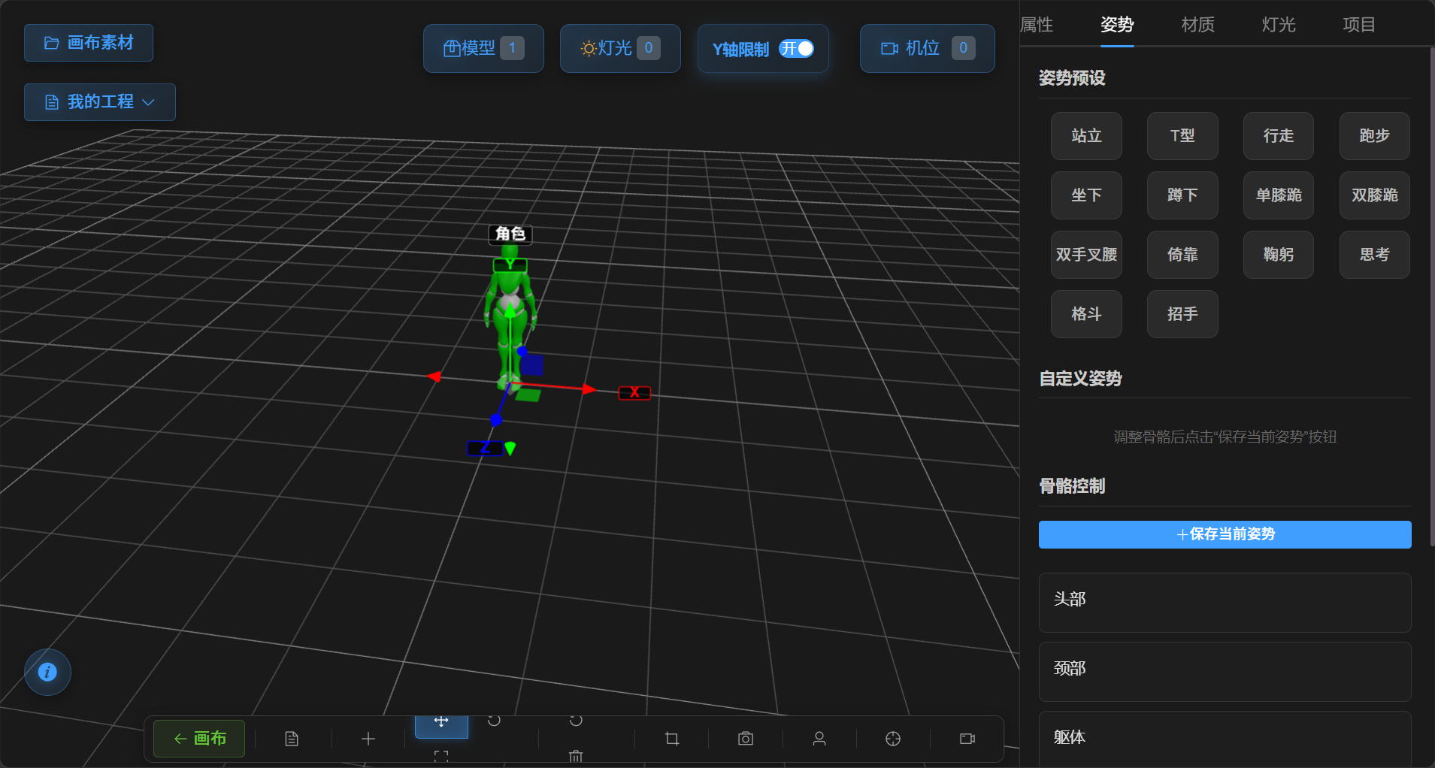Click the crosshair target icon in bottom toolbar
Viewport: 1435px width, 768px height.
click(893, 739)
